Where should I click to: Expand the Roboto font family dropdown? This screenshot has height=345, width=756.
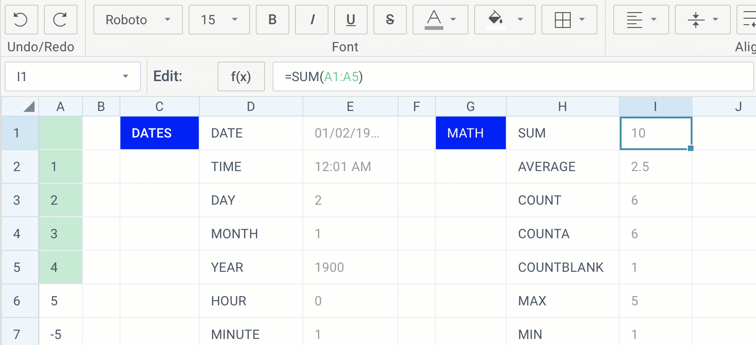(x=138, y=20)
